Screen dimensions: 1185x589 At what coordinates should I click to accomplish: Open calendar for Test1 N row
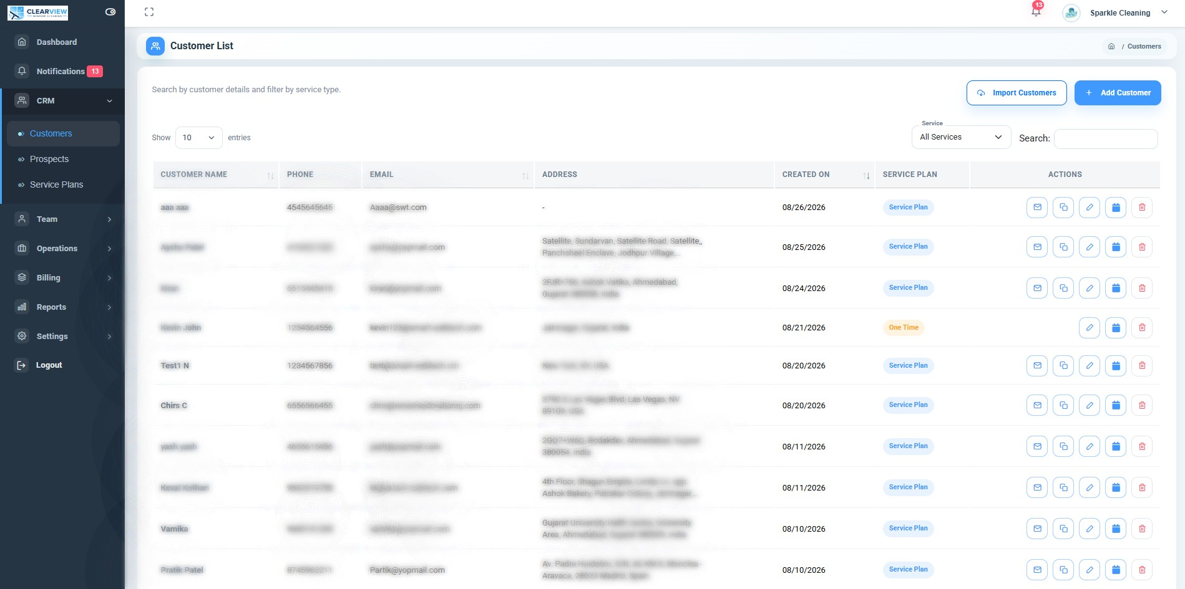tap(1116, 366)
